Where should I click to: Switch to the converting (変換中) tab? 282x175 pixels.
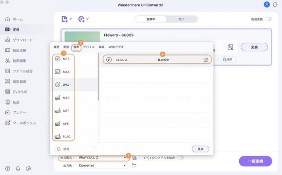pos(151,19)
